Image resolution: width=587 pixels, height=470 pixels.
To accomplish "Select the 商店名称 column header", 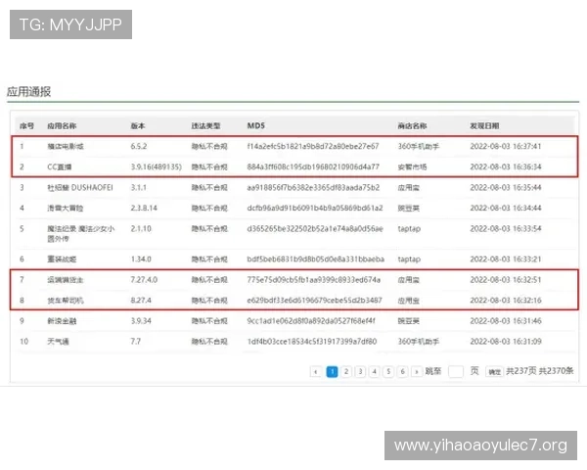I will click(x=412, y=125).
